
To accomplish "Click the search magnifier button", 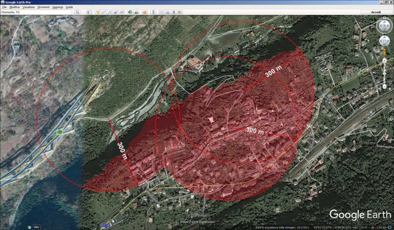I will (77, 12).
